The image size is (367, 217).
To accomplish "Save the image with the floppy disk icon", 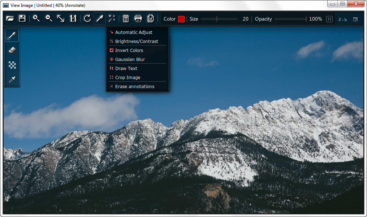I will pos(22,19).
